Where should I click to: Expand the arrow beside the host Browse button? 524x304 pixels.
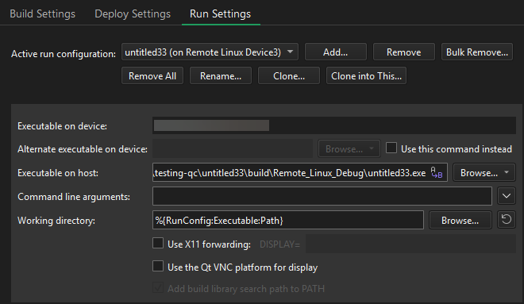507,173
